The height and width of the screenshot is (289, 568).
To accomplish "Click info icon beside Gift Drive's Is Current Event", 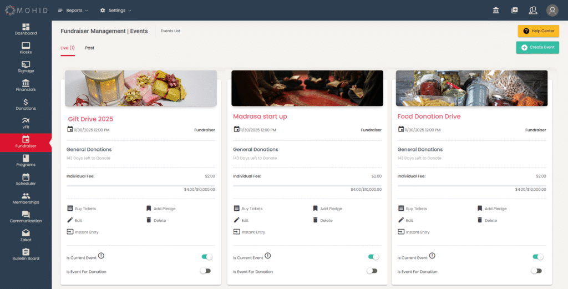I will [102, 256].
